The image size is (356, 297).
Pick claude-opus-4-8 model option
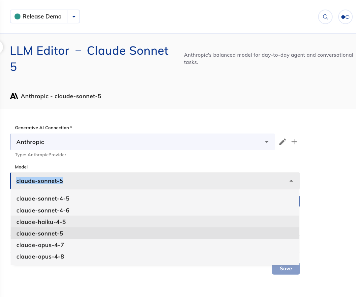155,256
